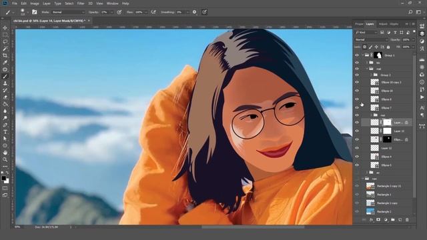Select the Move tool

tap(5, 28)
